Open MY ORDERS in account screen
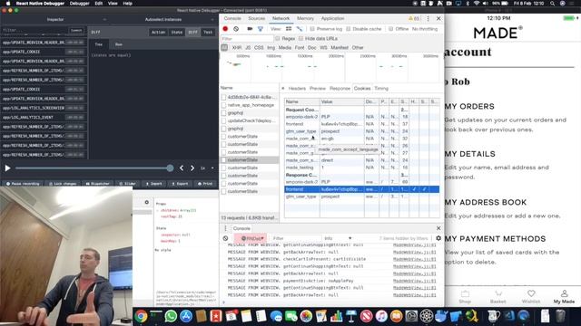The image size is (581, 326). (469, 107)
